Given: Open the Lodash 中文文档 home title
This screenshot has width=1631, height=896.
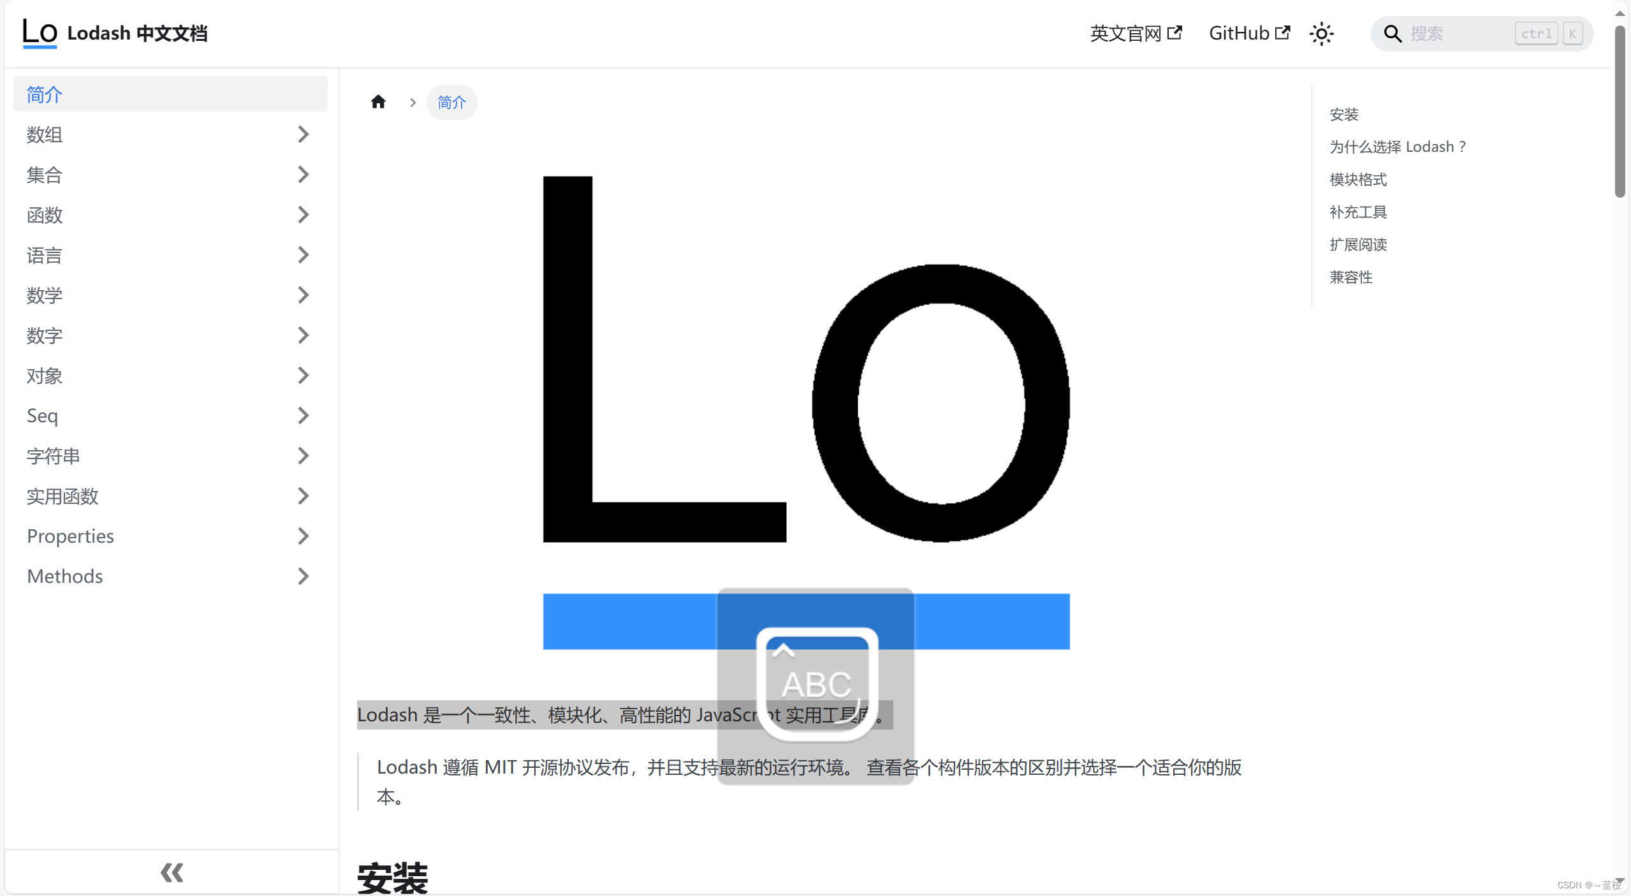Looking at the screenshot, I should coord(137,33).
